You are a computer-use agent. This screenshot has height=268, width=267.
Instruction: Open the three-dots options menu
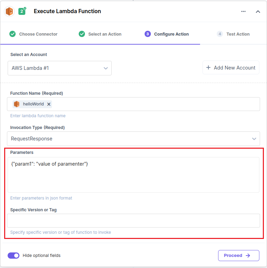click(243, 11)
